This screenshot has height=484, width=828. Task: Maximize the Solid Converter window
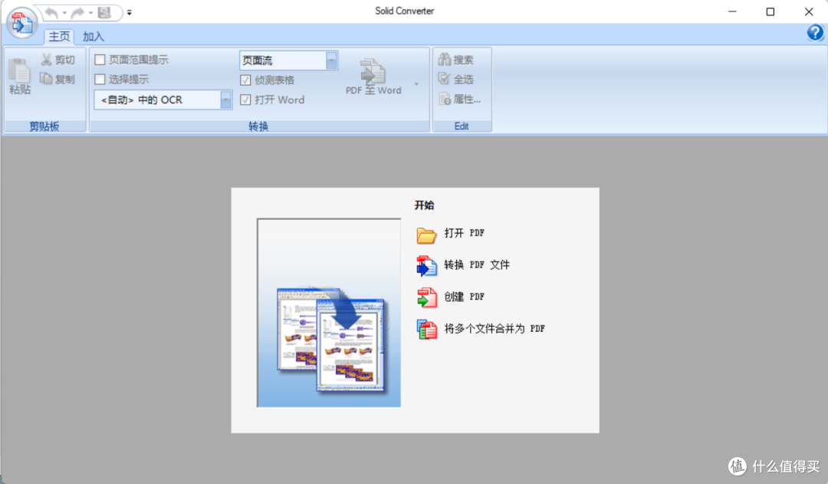pos(770,11)
